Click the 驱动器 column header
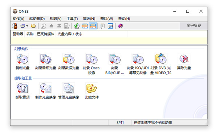 click(x=18, y=34)
